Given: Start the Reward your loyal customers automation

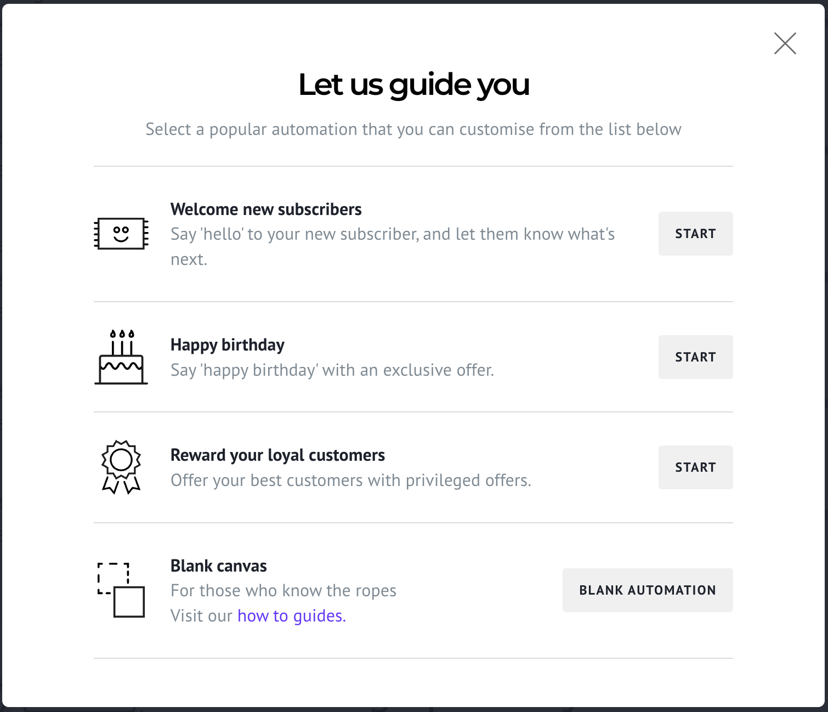Looking at the screenshot, I should pos(695,467).
